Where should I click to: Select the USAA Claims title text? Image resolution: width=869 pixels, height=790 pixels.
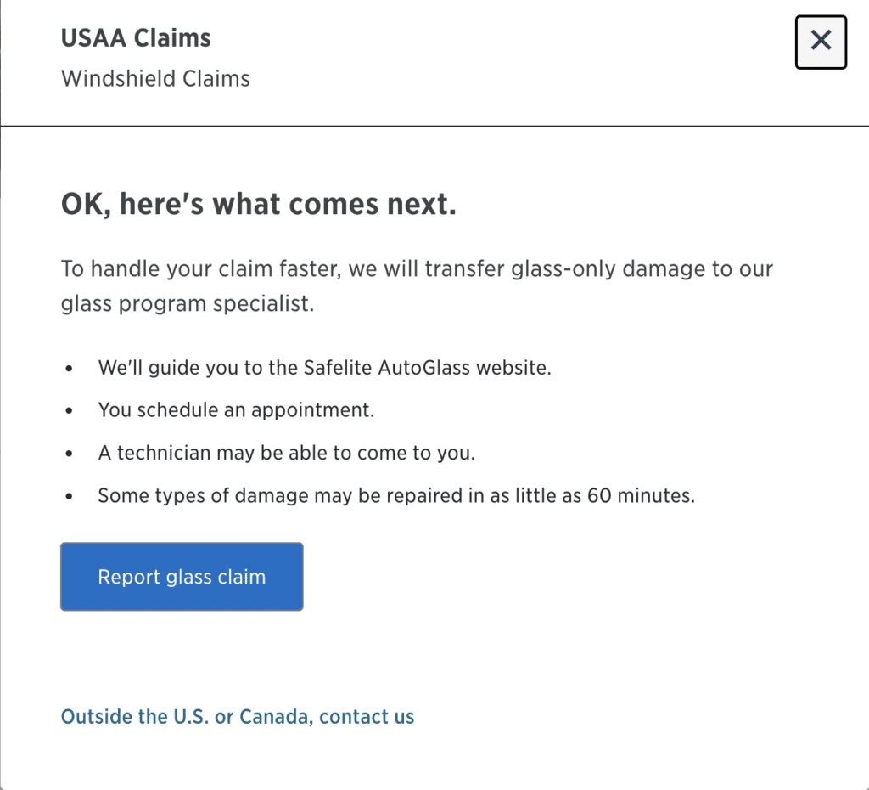click(x=135, y=37)
